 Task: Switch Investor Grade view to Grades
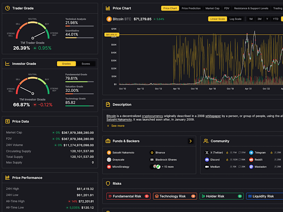[67, 64]
